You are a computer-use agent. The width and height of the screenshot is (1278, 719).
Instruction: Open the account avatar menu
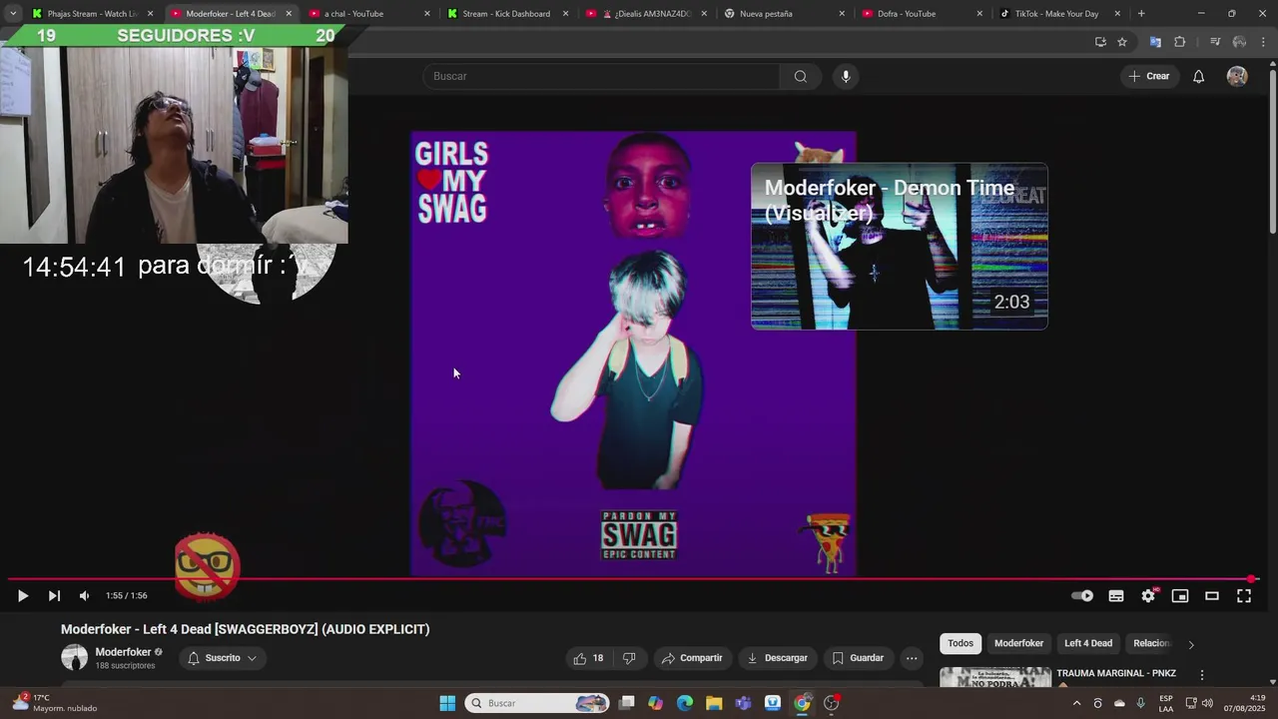[1237, 76]
